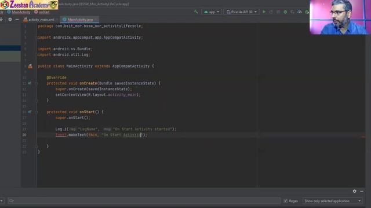Minimize the Logcat panel with minus icon

tap(362, 191)
